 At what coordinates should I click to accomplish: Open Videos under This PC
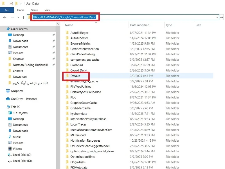pyautogui.click(x=17, y=149)
